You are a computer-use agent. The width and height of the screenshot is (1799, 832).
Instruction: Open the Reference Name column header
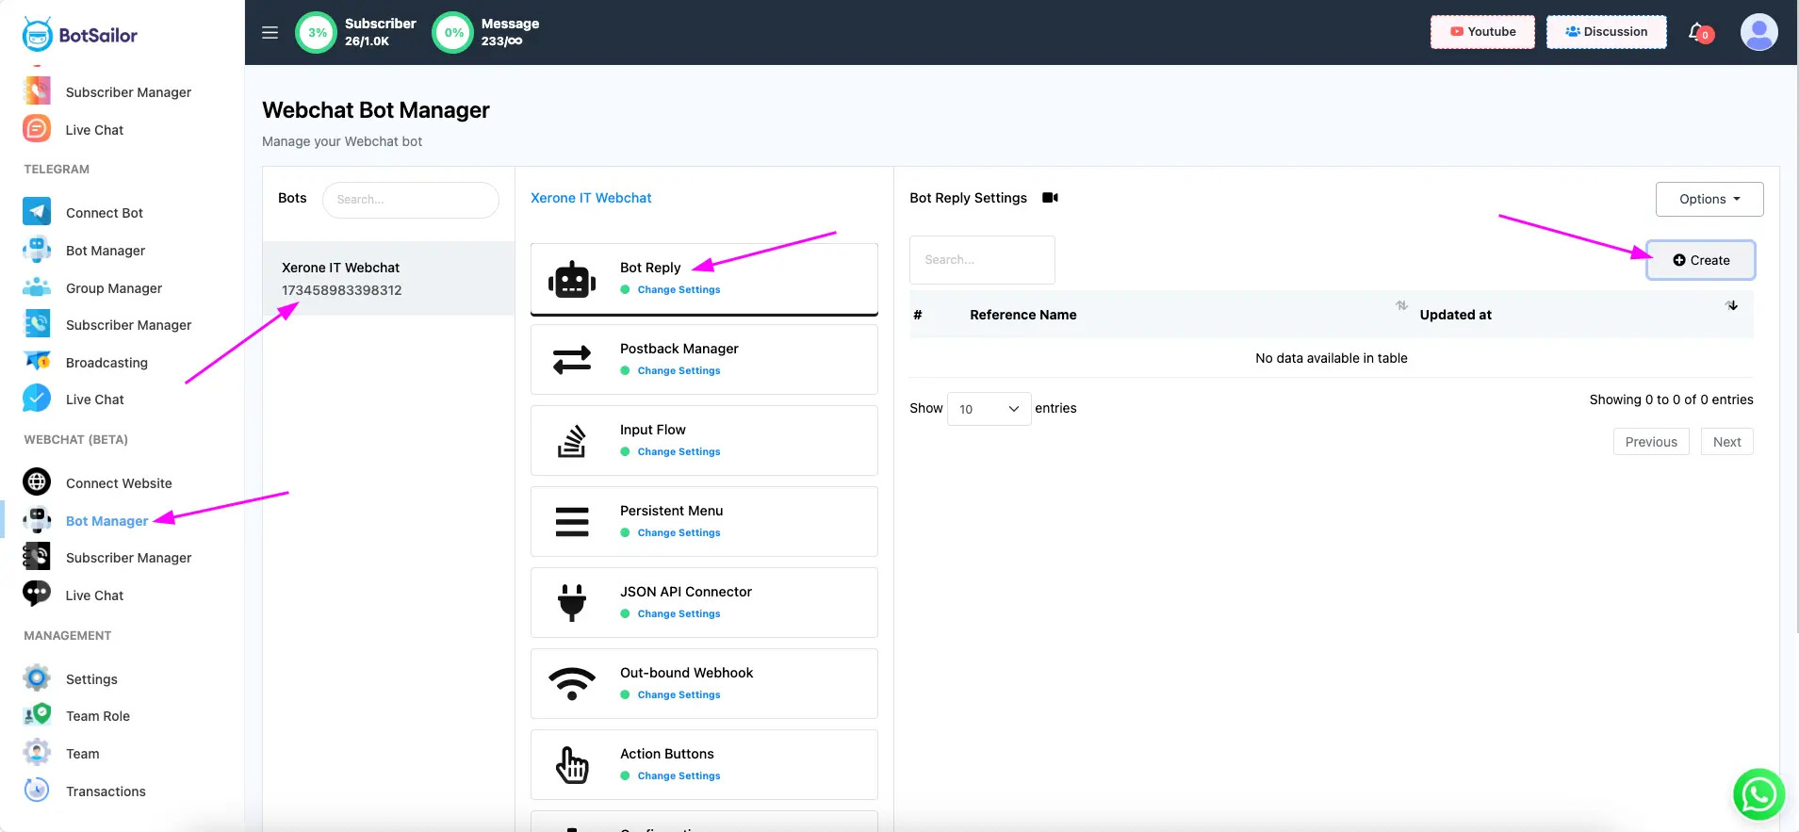pyautogui.click(x=1022, y=315)
